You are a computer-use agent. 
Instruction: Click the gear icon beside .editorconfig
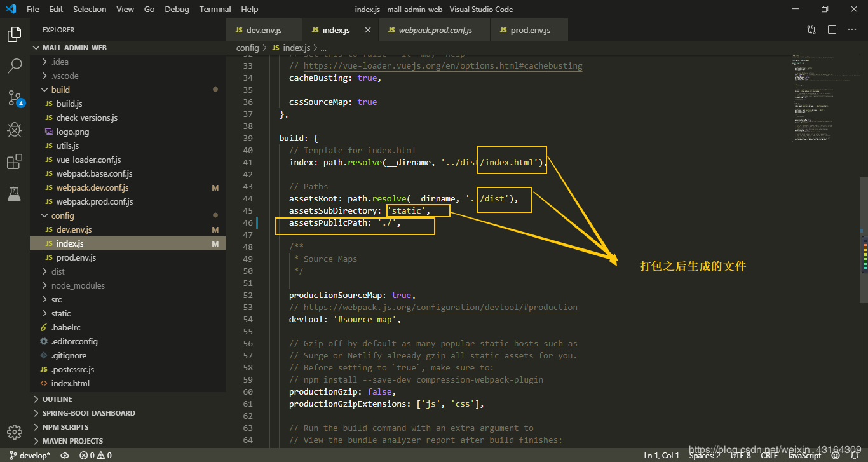(x=44, y=341)
